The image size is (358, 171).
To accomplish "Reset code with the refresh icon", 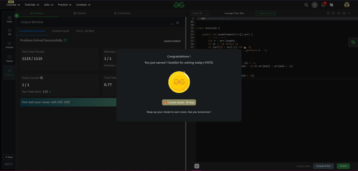I will [344, 13].
